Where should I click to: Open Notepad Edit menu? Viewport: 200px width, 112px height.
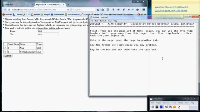(x=97, y=21)
